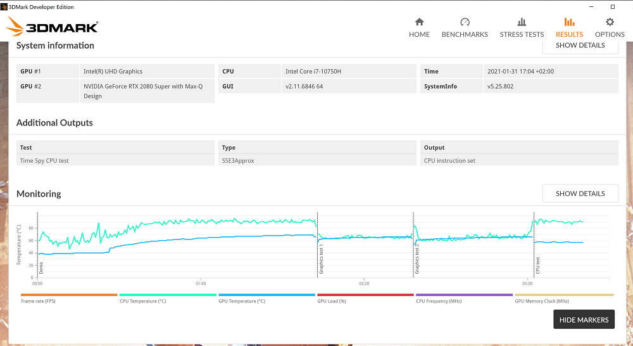Show details for Monitoring
This screenshot has width=633, height=346.
pos(580,194)
